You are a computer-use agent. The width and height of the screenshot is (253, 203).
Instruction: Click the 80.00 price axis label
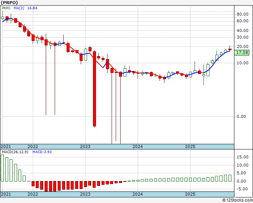242,14
